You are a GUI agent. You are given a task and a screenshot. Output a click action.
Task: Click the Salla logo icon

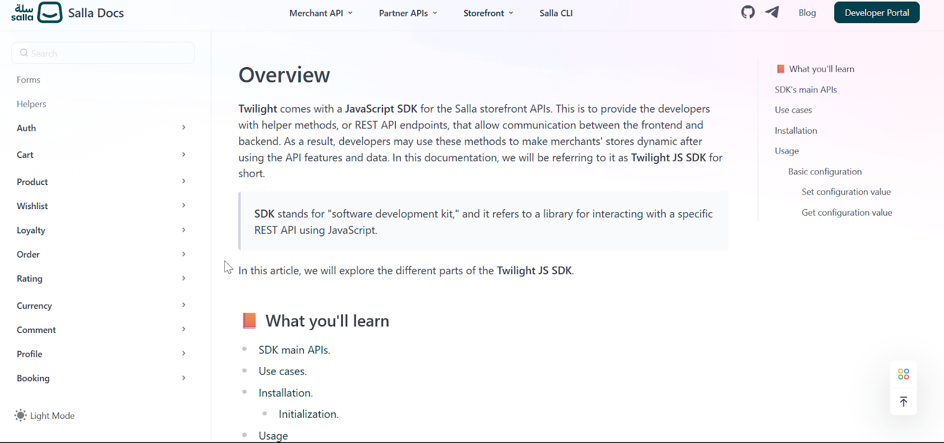pyautogui.click(x=37, y=12)
